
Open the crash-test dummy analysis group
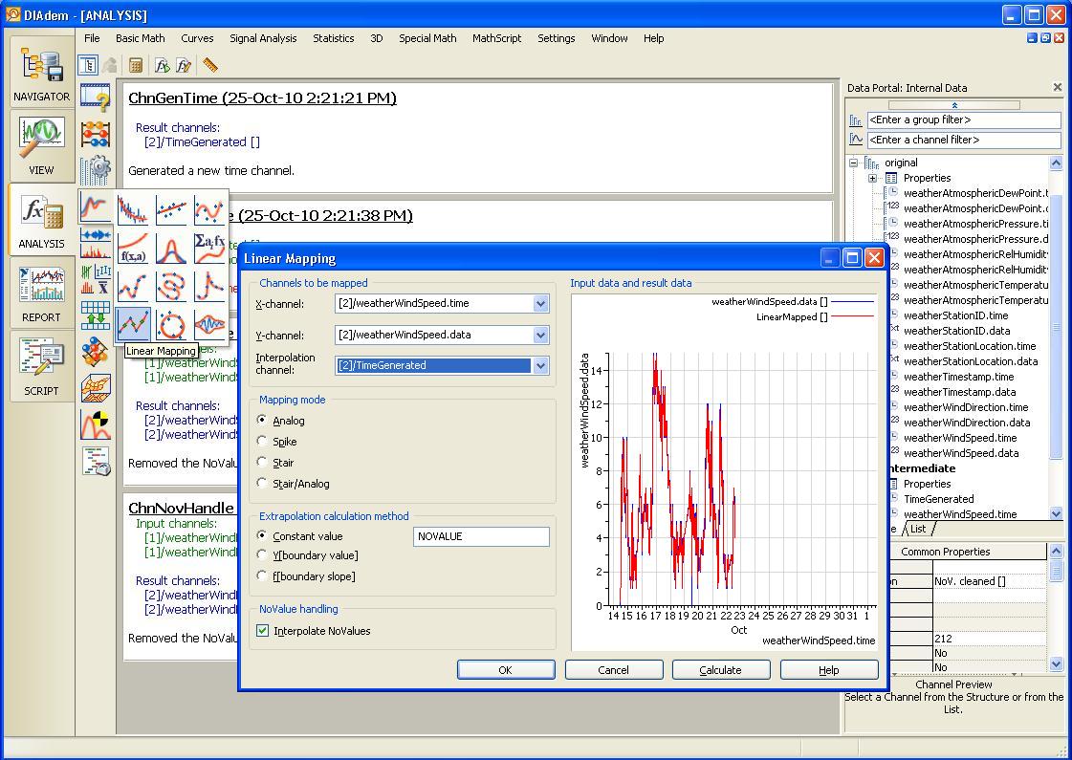[95, 424]
